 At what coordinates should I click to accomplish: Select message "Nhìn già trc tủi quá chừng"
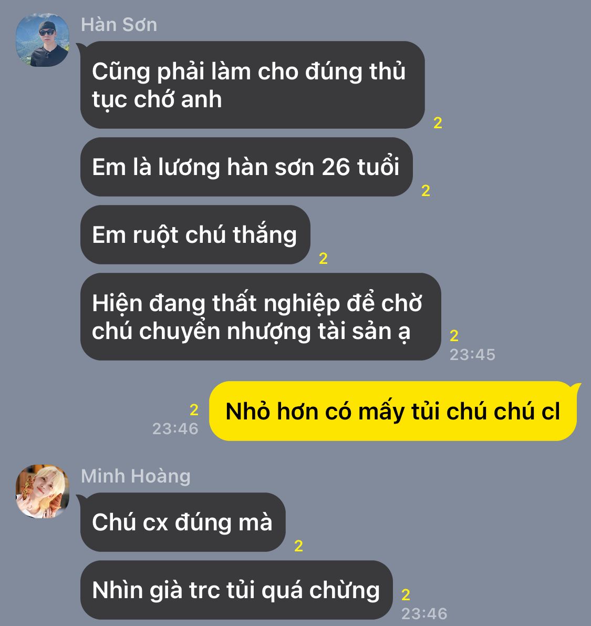tap(236, 590)
